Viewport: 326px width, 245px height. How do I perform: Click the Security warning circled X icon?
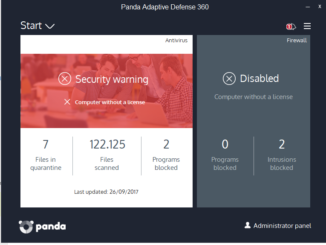(65, 79)
